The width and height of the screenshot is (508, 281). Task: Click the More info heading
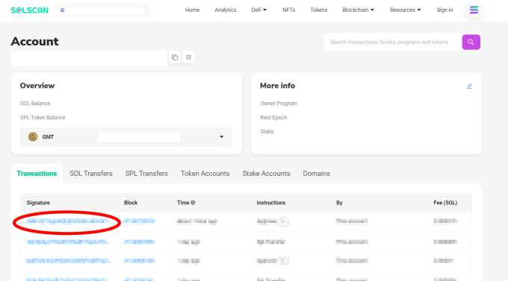pos(277,86)
